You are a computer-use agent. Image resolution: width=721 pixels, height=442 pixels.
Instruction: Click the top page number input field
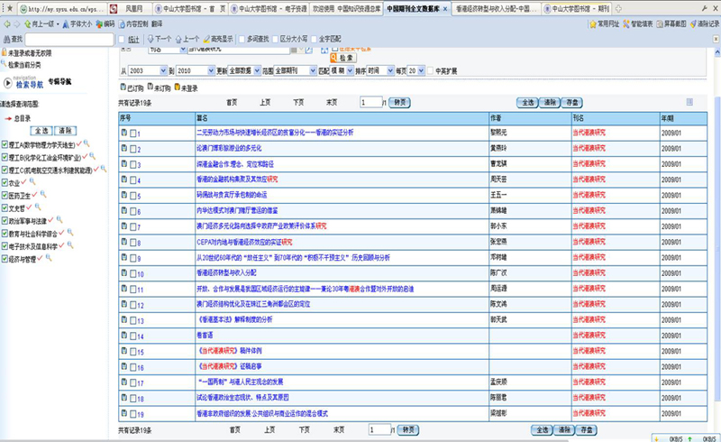point(371,103)
